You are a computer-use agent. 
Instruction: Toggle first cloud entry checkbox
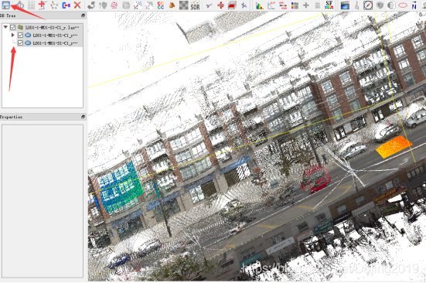pos(20,36)
